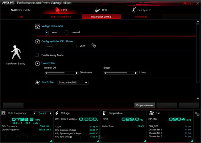Viewport: 201px width, 143px height.
Task: Decrease Monitor Off time with left arrow
Action: 46,73
